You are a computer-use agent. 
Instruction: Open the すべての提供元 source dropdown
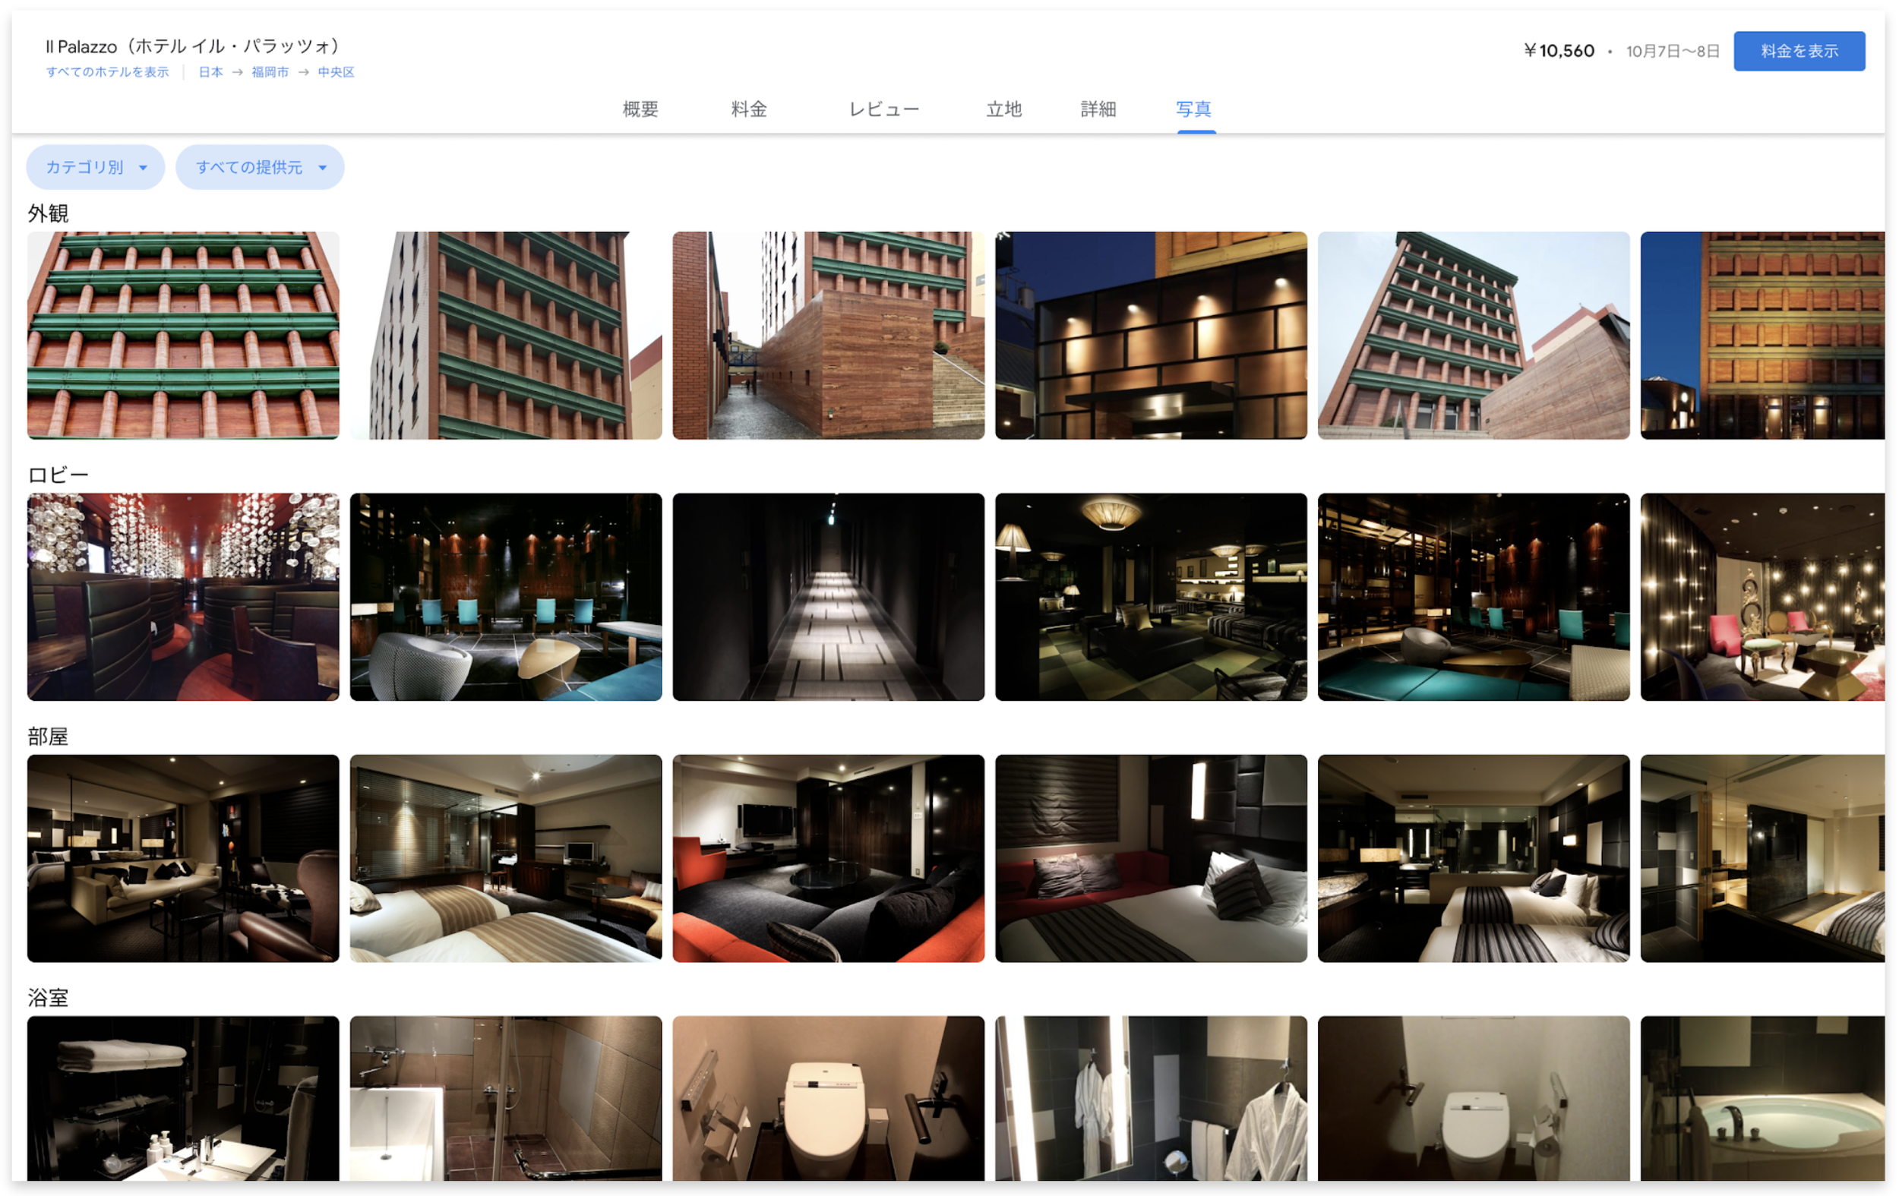click(x=260, y=167)
